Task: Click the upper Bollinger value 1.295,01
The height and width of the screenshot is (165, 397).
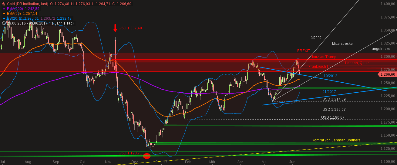Action: tap(32, 18)
